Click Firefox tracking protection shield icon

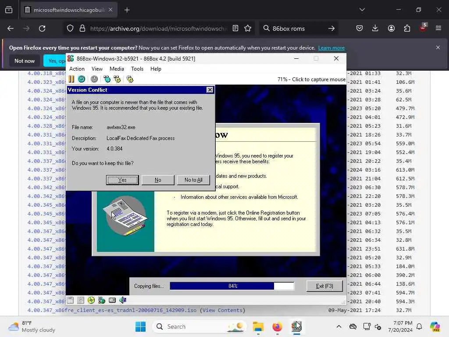pyautogui.click(x=70, y=29)
